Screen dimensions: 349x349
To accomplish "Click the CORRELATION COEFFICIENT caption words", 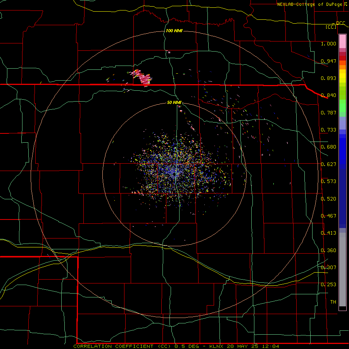I will tap(113, 346).
